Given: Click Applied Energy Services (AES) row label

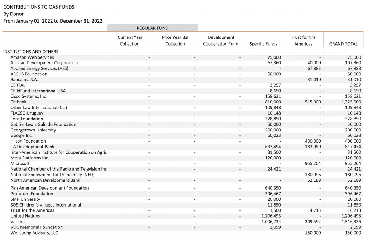Looking at the screenshot, I should 39,69.
